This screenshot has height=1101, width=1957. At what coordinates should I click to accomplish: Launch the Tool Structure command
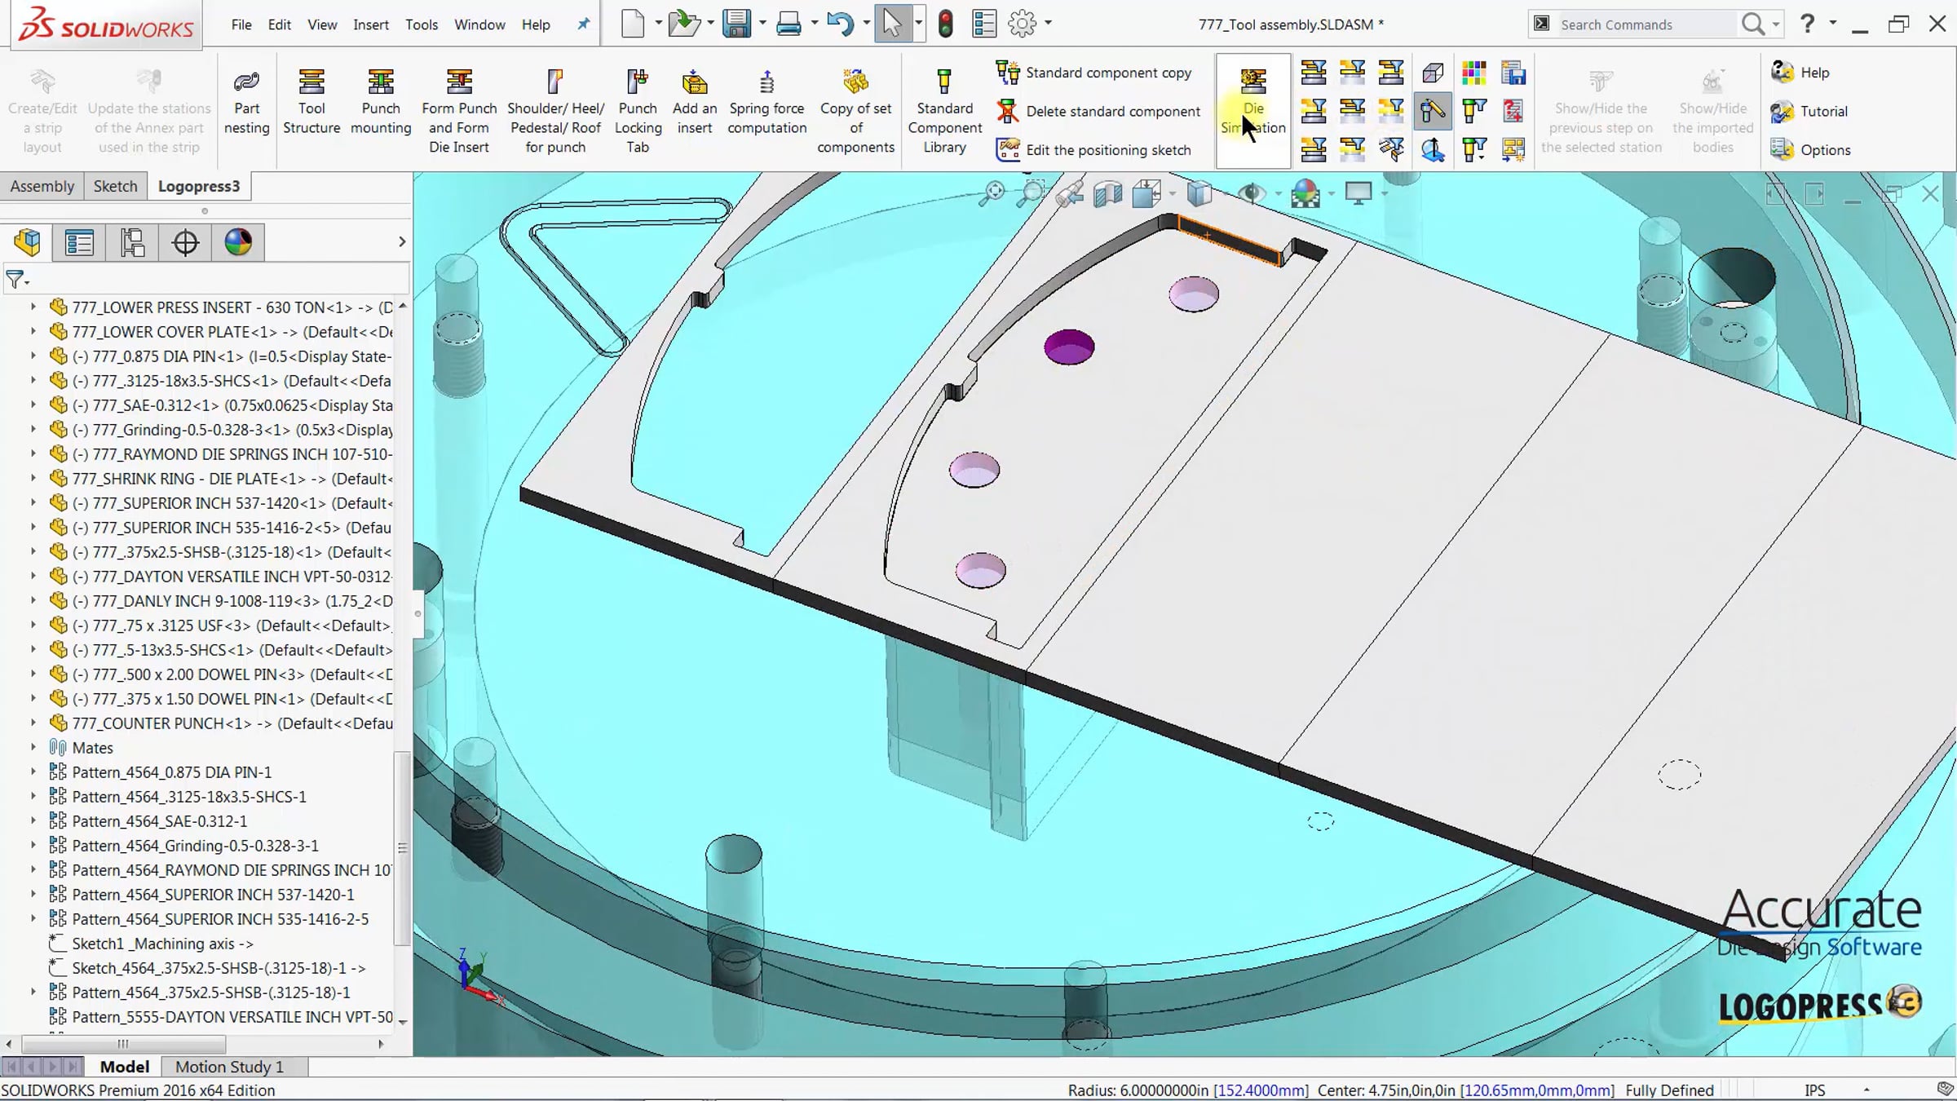click(x=311, y=103)
